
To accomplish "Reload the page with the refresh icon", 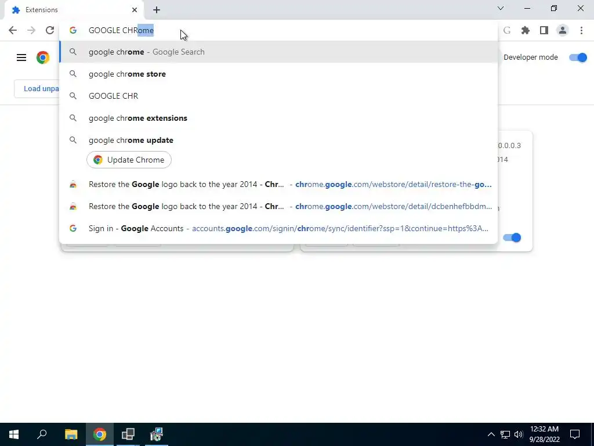I will click(x=50, y=30).
